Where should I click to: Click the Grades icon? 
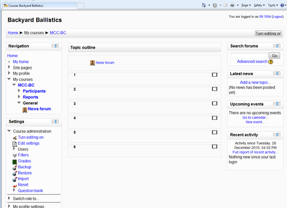(15, 162)
